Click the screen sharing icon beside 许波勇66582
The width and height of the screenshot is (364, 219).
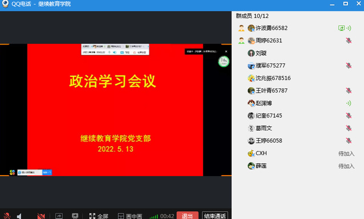(341, 28)
